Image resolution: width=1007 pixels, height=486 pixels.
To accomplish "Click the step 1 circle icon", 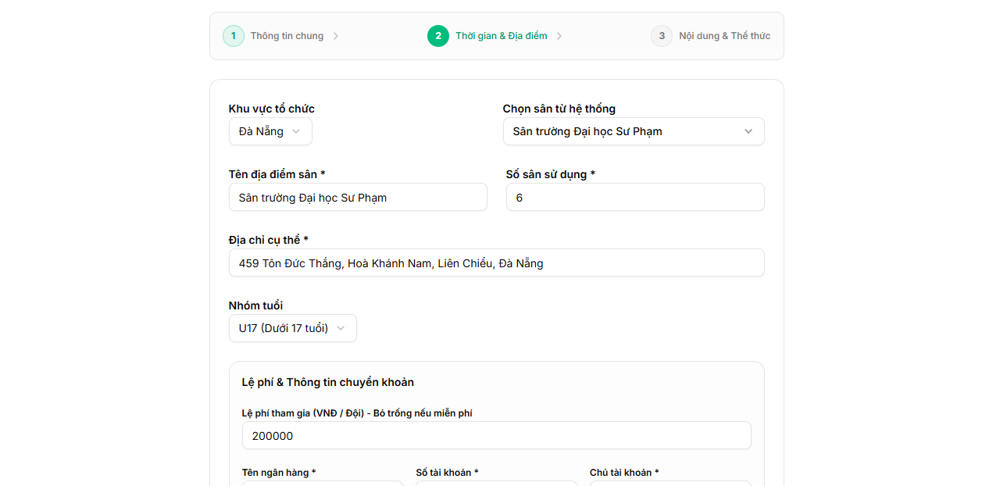I will [234, 36].
